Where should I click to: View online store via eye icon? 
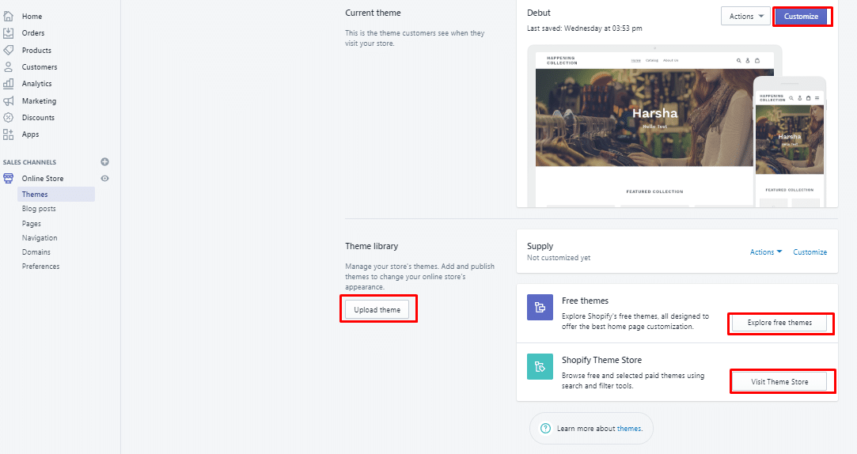pyautogui.click(x=105, y=179)
